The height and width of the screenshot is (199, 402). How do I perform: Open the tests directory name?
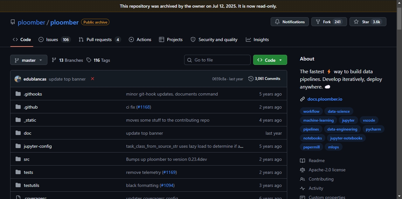[28, 172]
